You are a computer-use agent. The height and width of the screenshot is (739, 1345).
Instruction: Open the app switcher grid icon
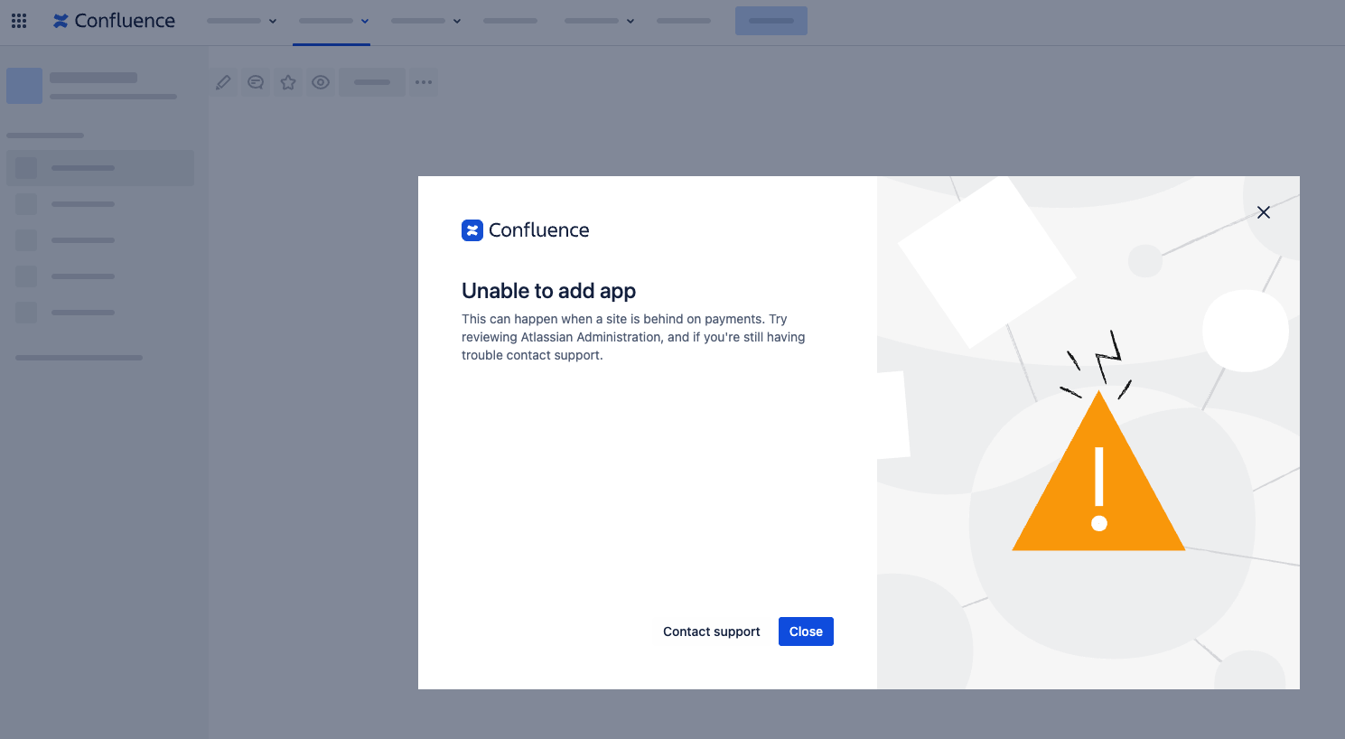coord(19,21)
